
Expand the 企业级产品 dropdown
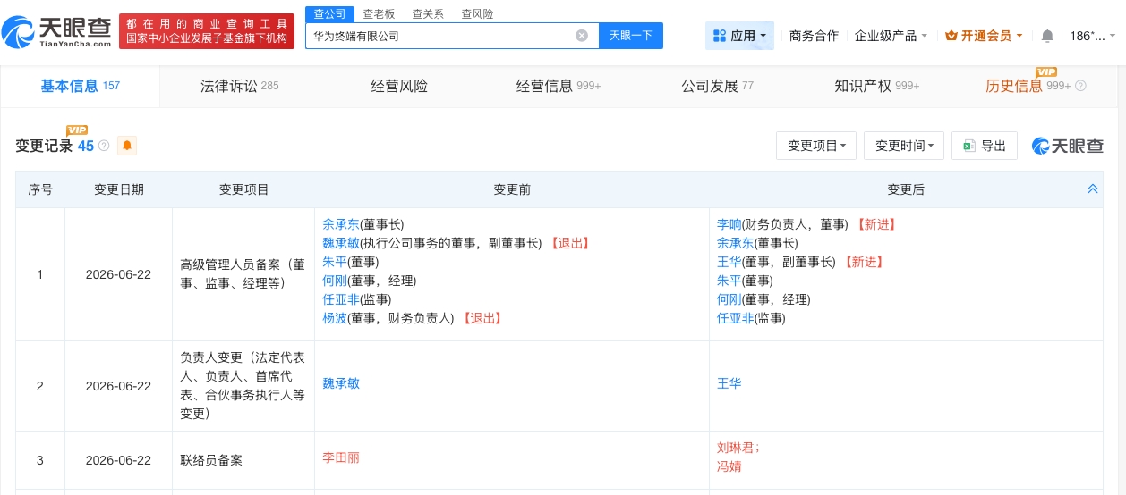coord(891,36)
